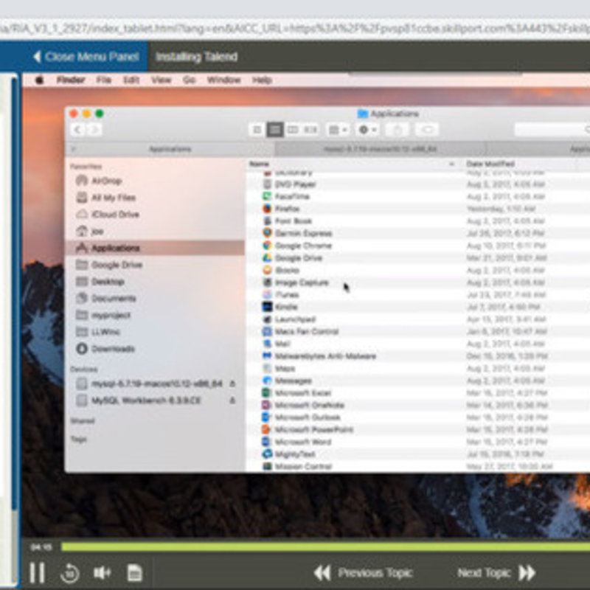This screenshot has height=590, width=590.
Task: Click Close Menu Panel
Action: pos(86,57)
